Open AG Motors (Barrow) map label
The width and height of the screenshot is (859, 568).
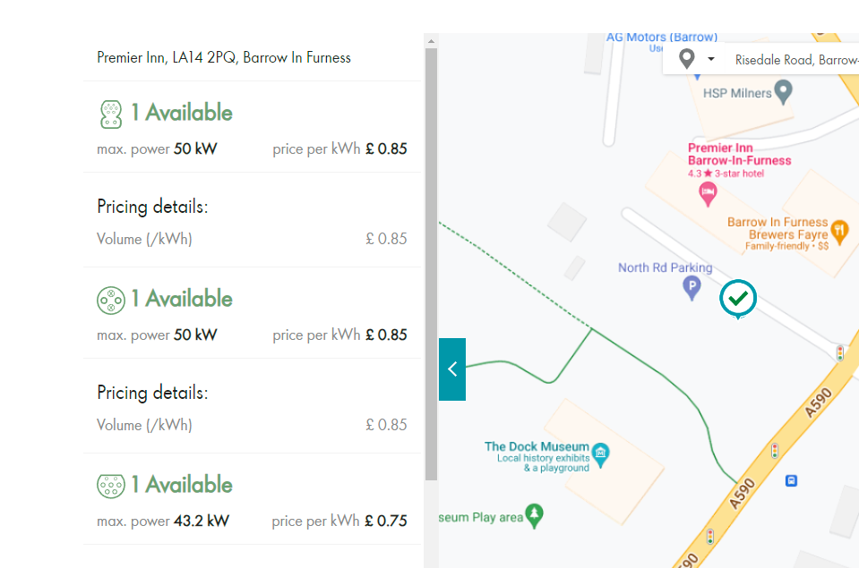[x=661, y=37]
